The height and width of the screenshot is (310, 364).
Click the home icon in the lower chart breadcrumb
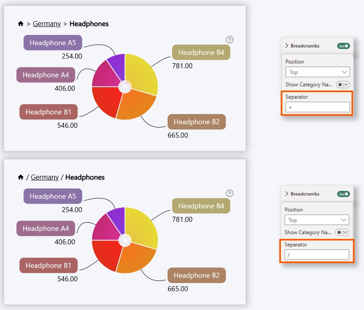tap(21, 178)
